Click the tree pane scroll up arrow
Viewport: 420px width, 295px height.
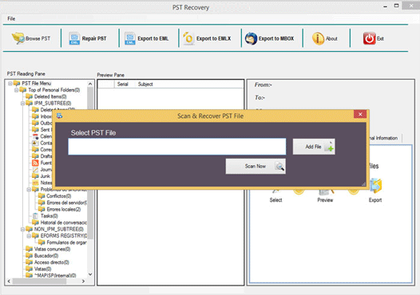pos(90,84)
